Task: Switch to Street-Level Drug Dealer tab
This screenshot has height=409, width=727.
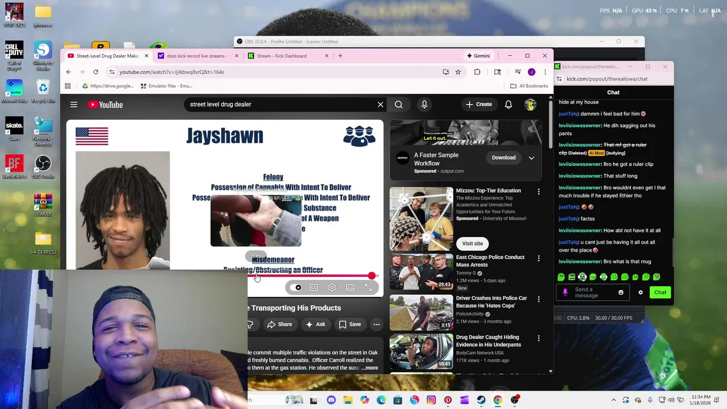Action: click(x=107, y=56)
